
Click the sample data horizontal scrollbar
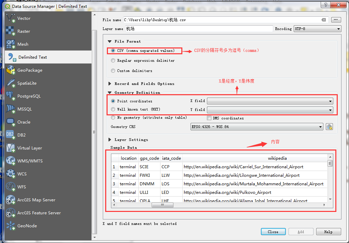pyautogui.click(x=219, y=205)
